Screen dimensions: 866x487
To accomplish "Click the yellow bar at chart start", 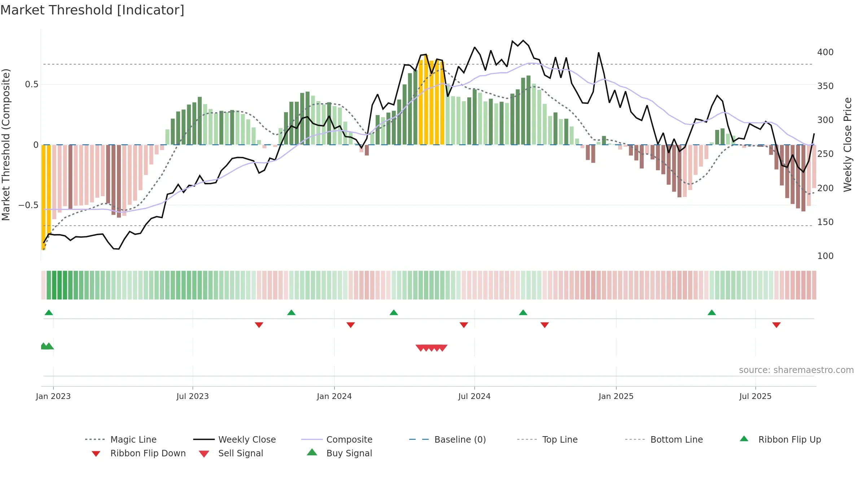I will click(43, 197).
